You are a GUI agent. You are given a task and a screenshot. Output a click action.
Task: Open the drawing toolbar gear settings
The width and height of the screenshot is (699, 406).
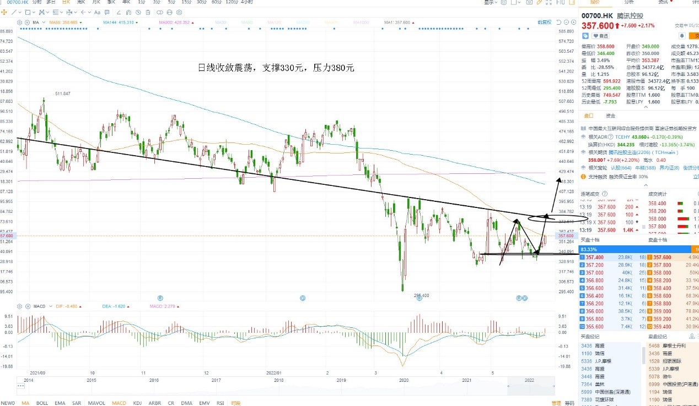[179, 12]
